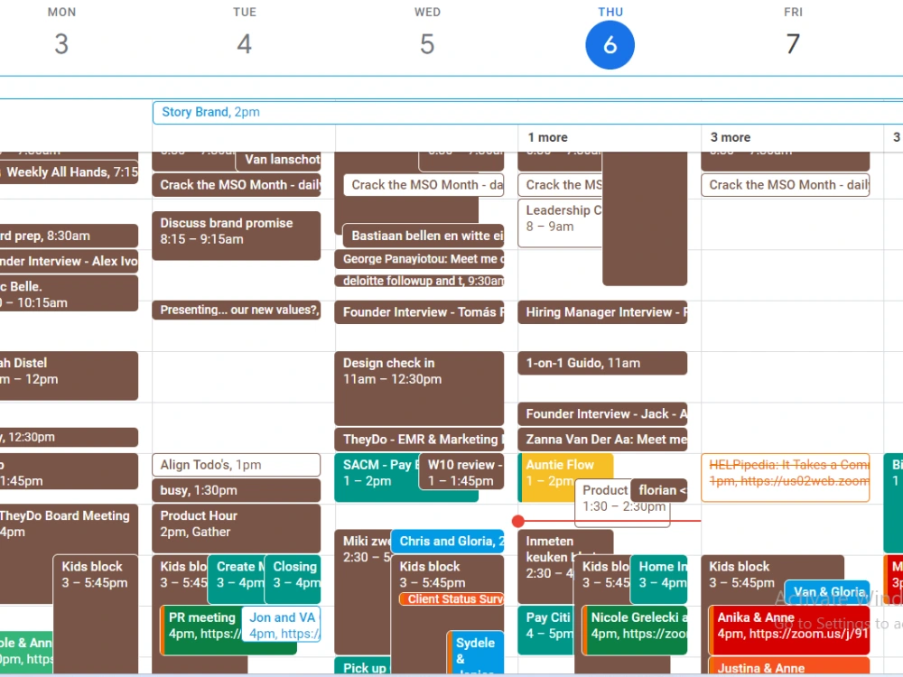Select Thursday 6 highlighted day
Screen dimensions: 903x677
610,45
